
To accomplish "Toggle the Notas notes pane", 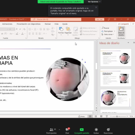I will (x=81, y=116).
